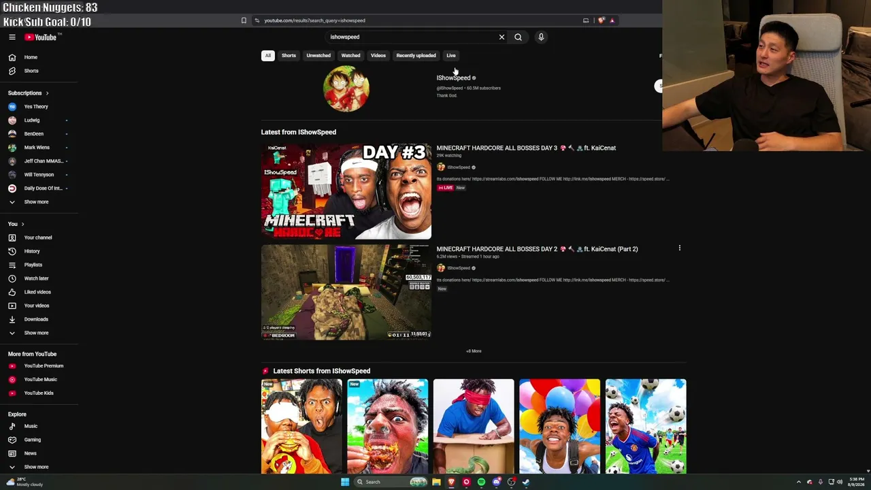Clear the search box with the X

click(x=502, y=37)
